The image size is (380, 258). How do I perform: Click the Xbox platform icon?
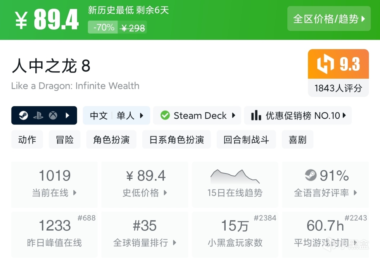pyautogui.click(x=53, y=116)
